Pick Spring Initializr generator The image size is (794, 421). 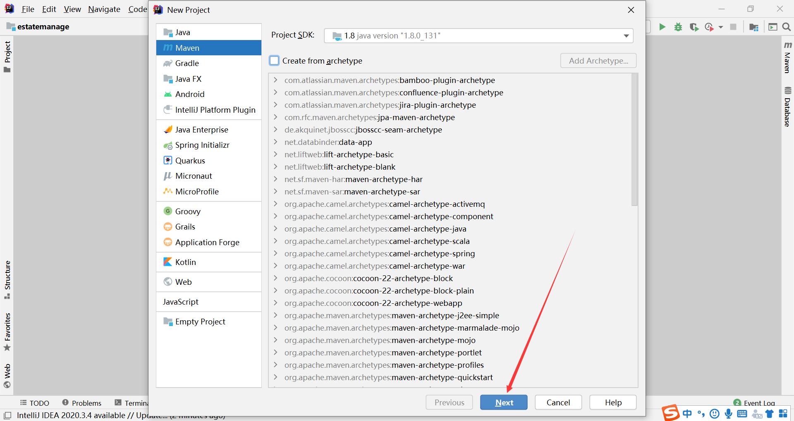(209, 145)
